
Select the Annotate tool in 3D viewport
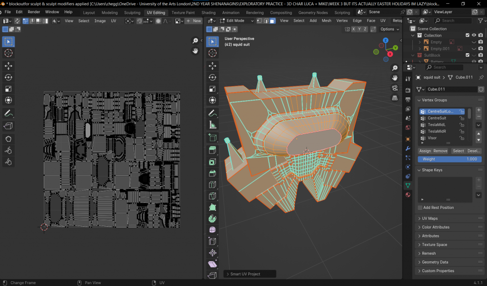[213, 113]
